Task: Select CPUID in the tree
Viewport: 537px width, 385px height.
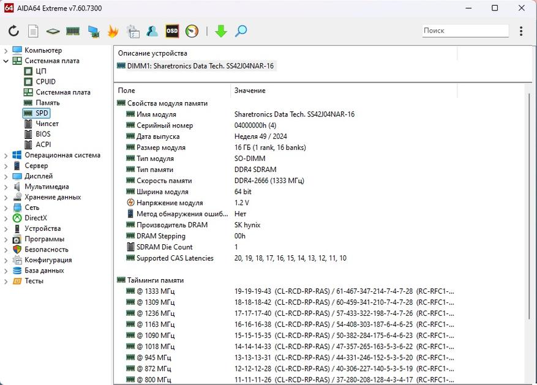Action: (40, 82)
